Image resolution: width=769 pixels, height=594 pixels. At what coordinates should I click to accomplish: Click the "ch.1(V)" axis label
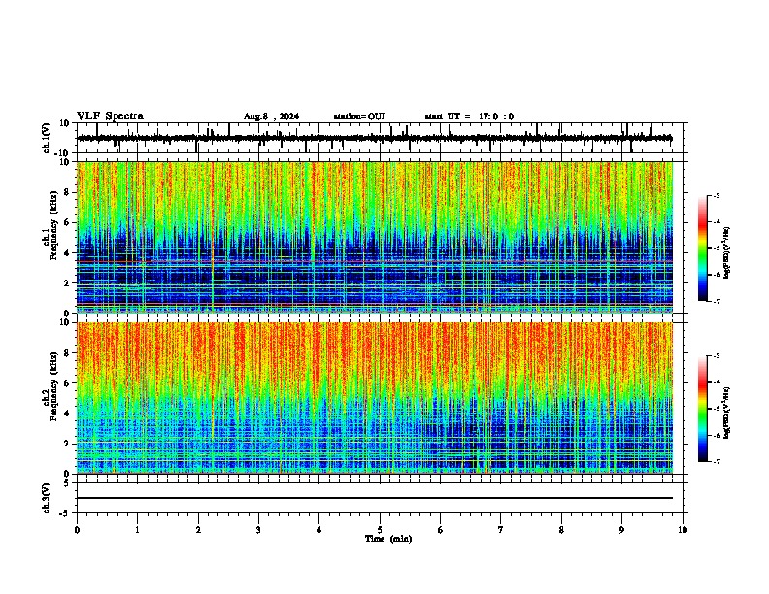[47, 138]
